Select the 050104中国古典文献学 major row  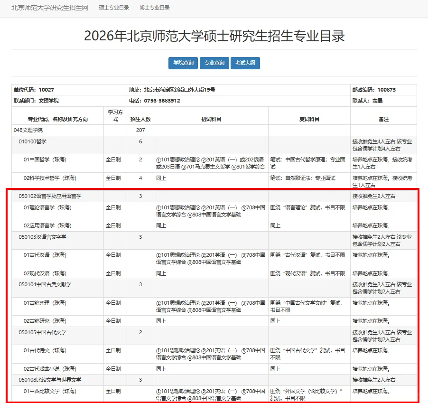point(214,288)
